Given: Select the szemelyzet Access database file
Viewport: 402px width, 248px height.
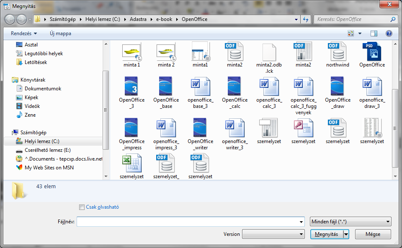Looking at the screenshot, I should (303, 131).
